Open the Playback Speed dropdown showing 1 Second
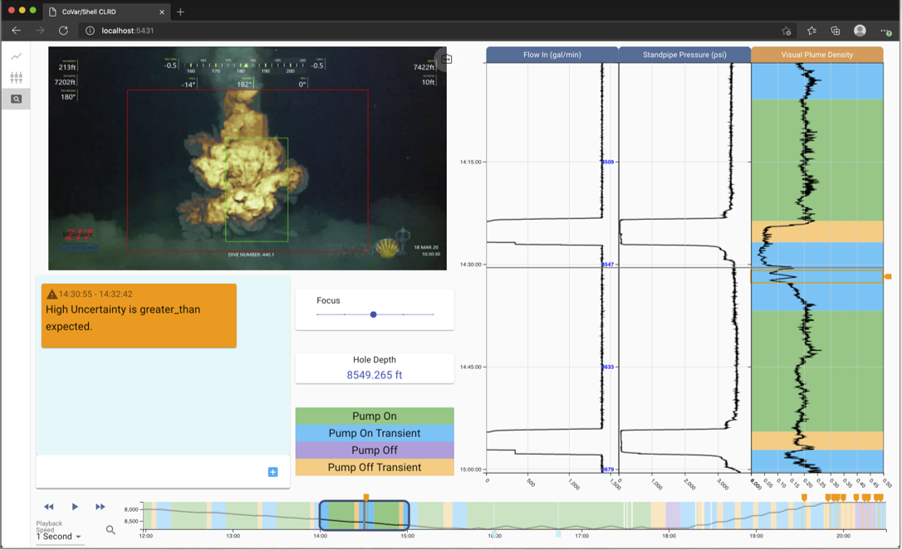Viewport: 902px width, 550px height. click(x=57, y=538)
